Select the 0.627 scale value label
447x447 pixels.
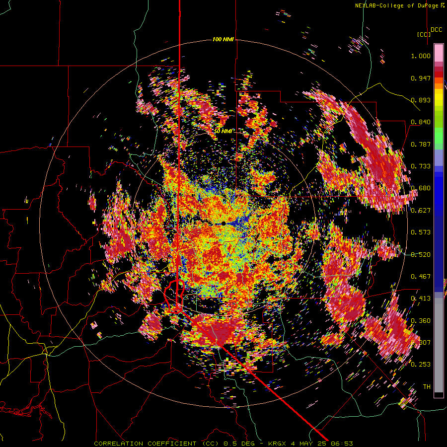pyautogui.click(x=421, y=211)
